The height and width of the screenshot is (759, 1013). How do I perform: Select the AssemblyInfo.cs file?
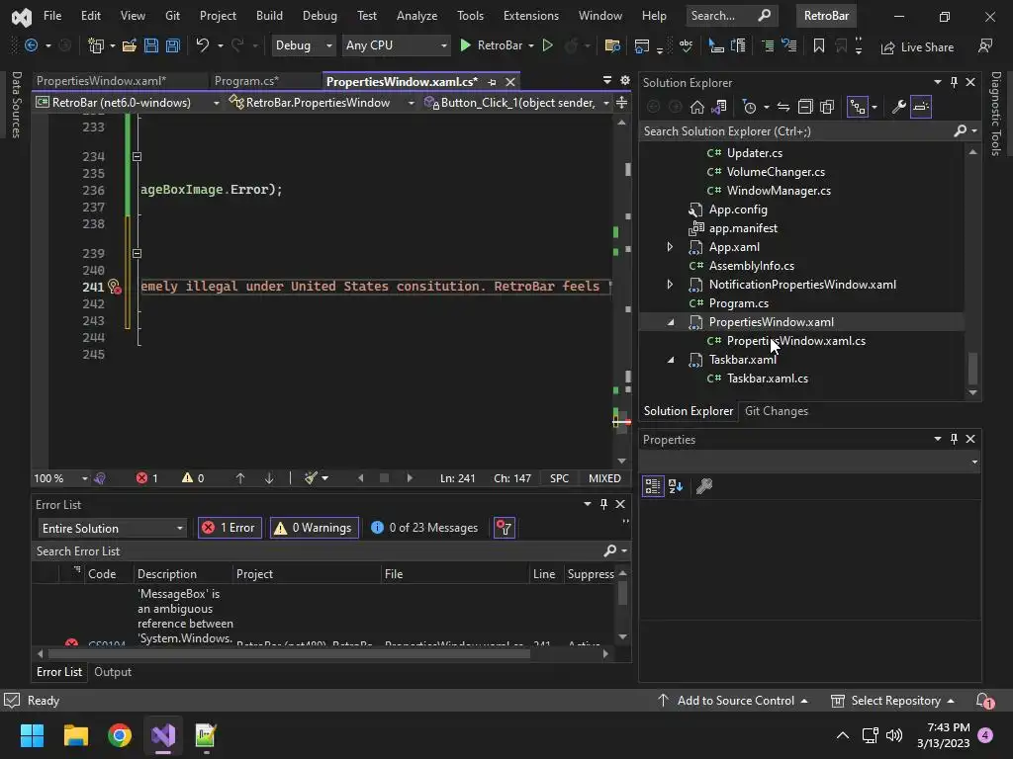coord(752,265)
